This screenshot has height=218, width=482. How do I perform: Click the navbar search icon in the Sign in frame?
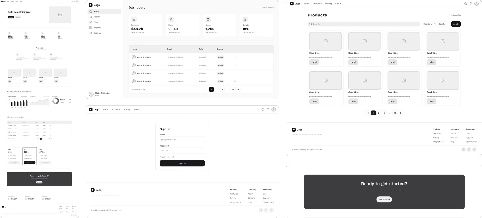(x=263, y=110)
